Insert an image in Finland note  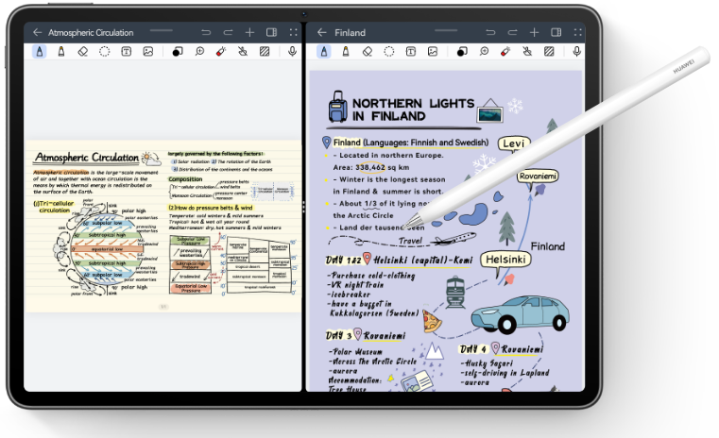pyautogui.click(x=433, y=51)
